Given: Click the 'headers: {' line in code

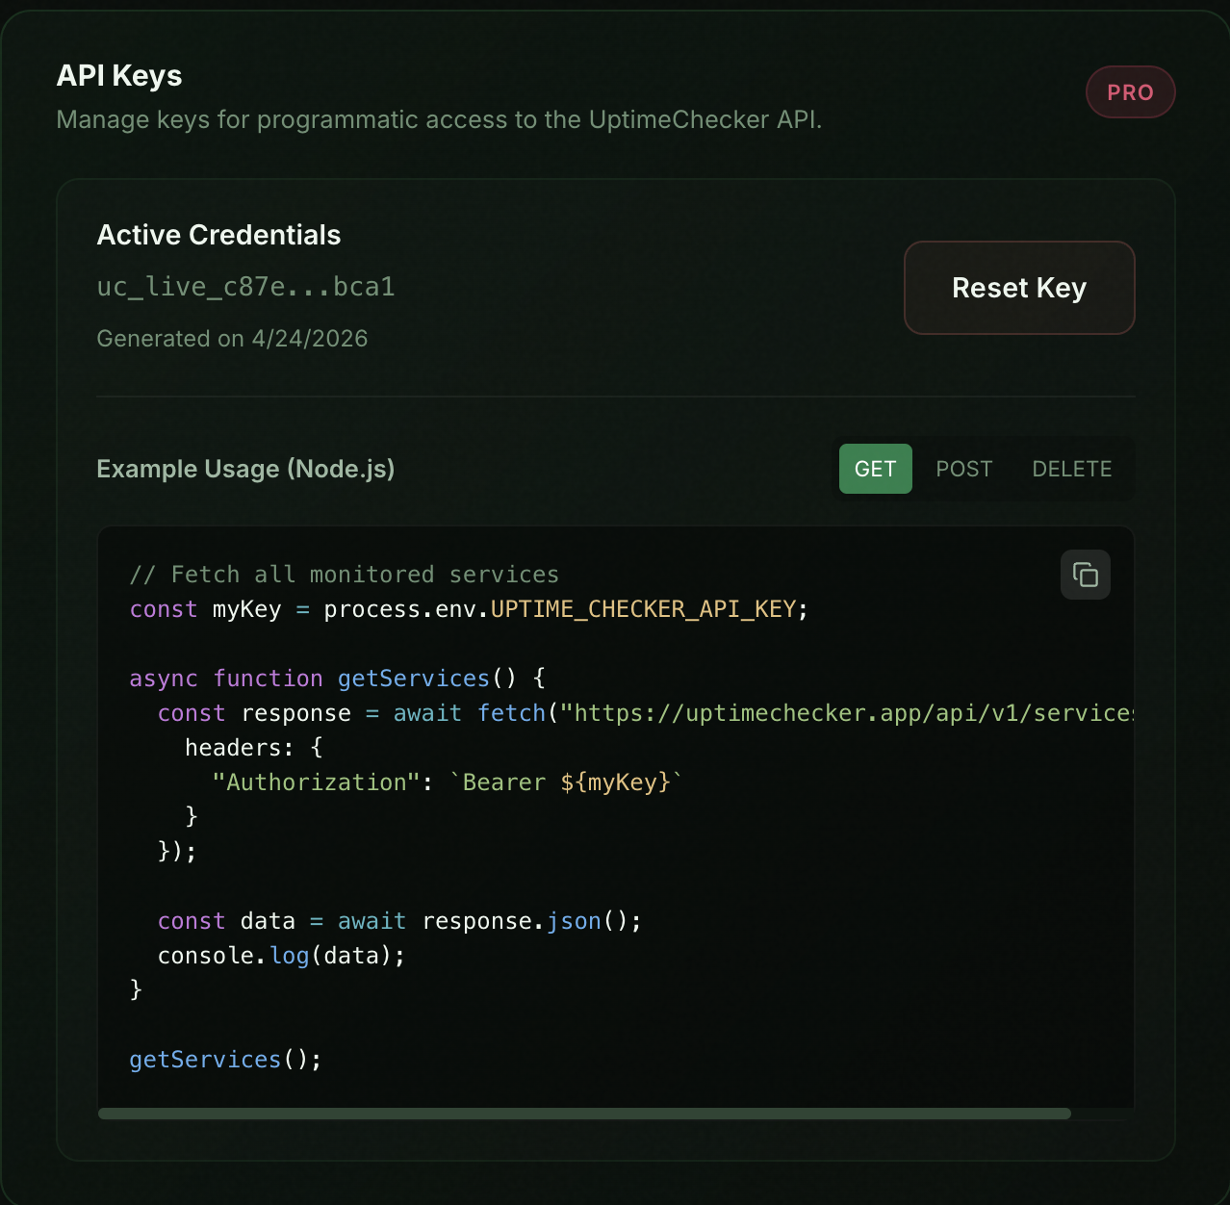Looking at the screenshot, I should pos(254,748).
